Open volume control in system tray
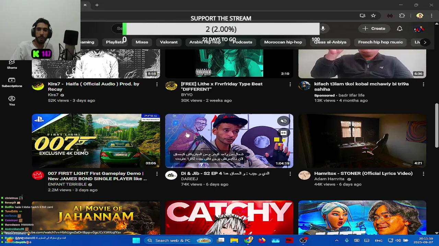The height and width of the screenshot is (246, 439). point(398,241)
